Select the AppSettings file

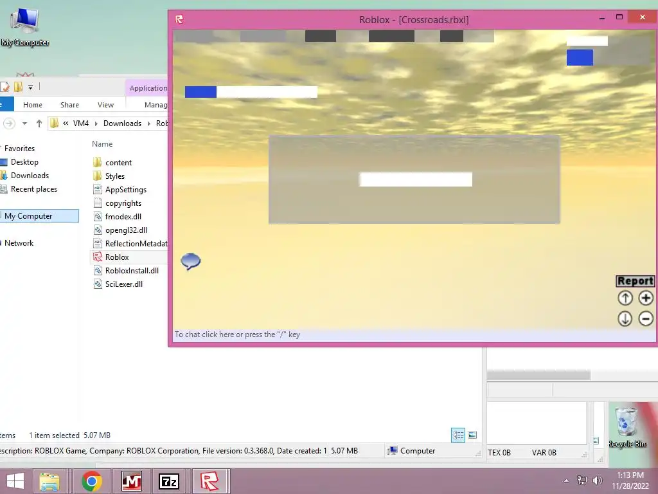pos(125,190)
